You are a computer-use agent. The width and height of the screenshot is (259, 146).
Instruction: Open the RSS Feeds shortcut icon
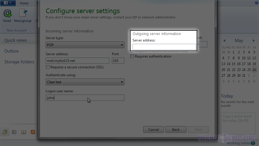33,132
